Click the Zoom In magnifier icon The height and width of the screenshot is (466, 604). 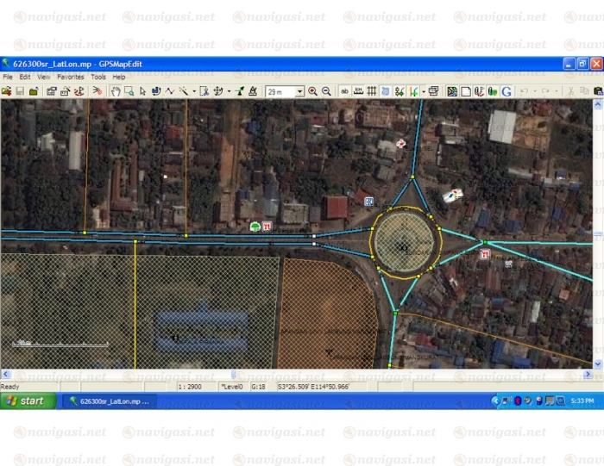[x=312, y=91]
